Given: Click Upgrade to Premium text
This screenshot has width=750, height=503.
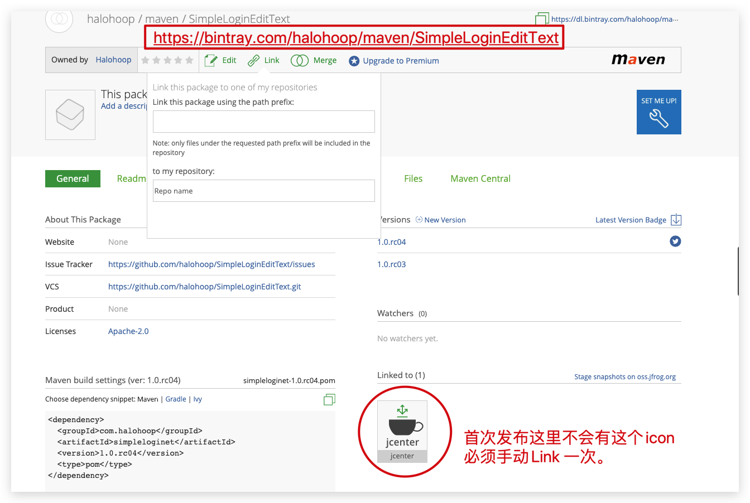Looking at the screenshot, I should 401,61.
